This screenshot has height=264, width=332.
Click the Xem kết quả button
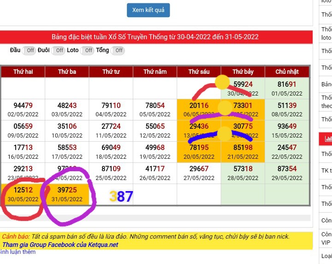click(x=148, y=10)
